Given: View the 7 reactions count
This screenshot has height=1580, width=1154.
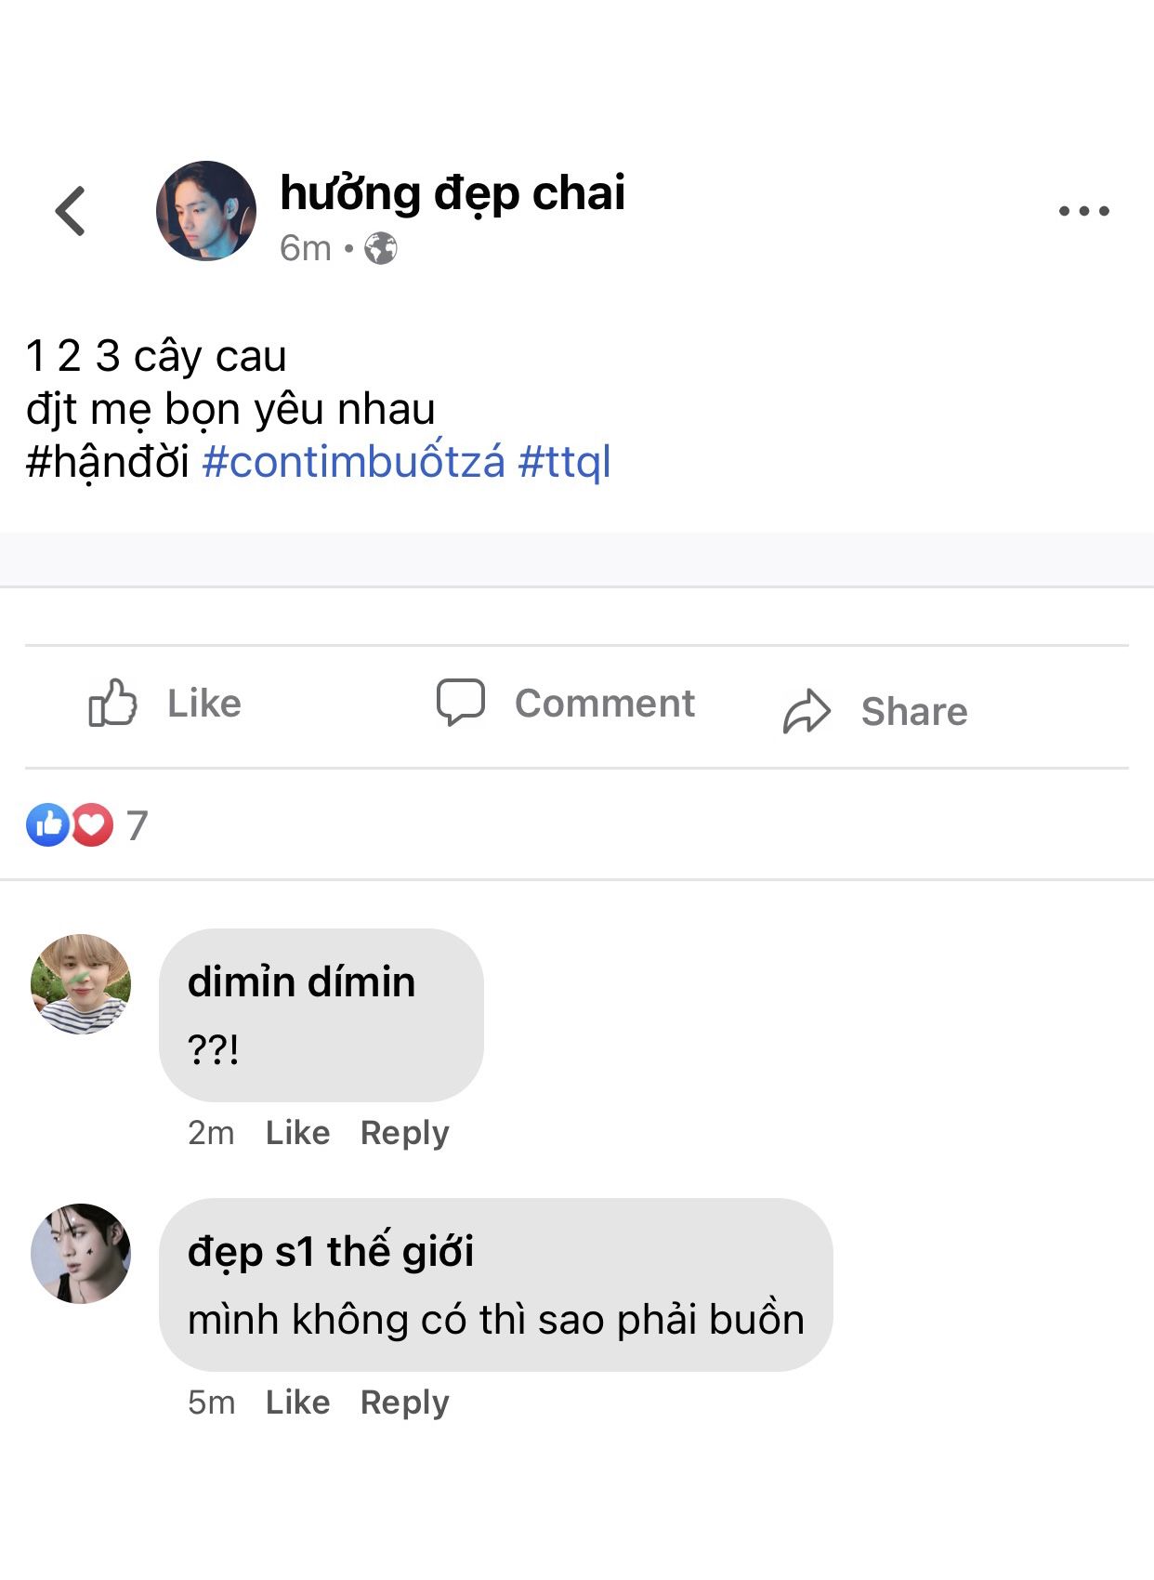Looking at the screenshot, I should tap(138, 825).
